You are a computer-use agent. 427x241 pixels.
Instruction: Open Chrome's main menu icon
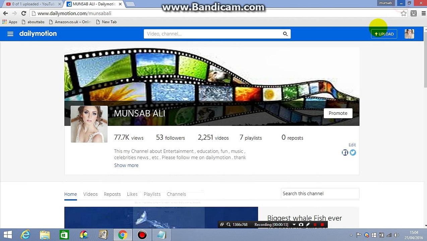pos(423,13)
